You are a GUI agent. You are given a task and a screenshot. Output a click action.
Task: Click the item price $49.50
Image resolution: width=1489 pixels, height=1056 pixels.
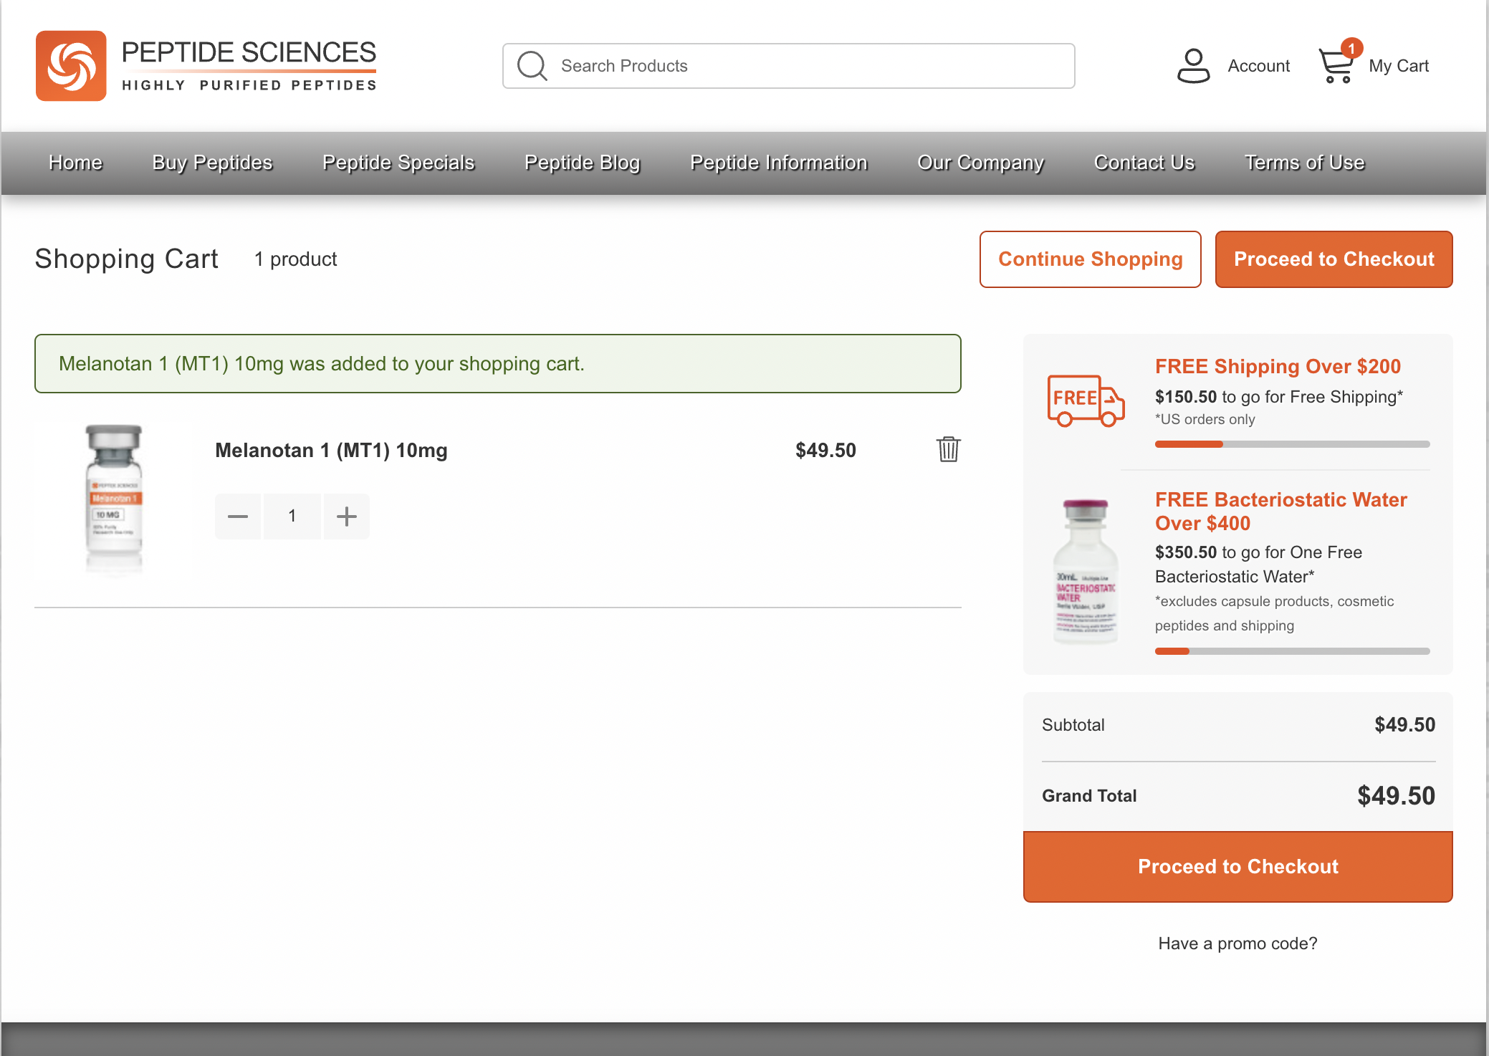pos(825,450)
